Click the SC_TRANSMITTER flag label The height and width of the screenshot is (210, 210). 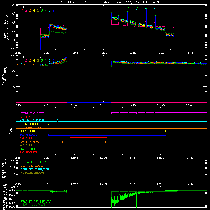pos(30,128)
